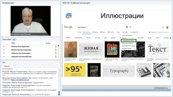Choose Действия в Поиске menu entry
Screen dimensions: 173x97
(x=127, y=43)
